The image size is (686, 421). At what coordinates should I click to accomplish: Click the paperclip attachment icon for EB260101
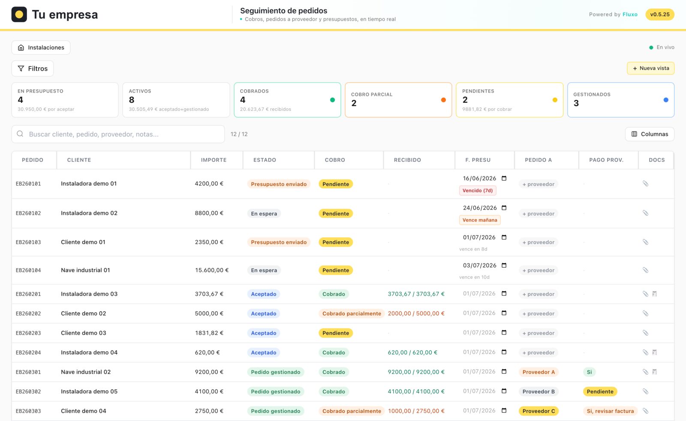point(645,184)
